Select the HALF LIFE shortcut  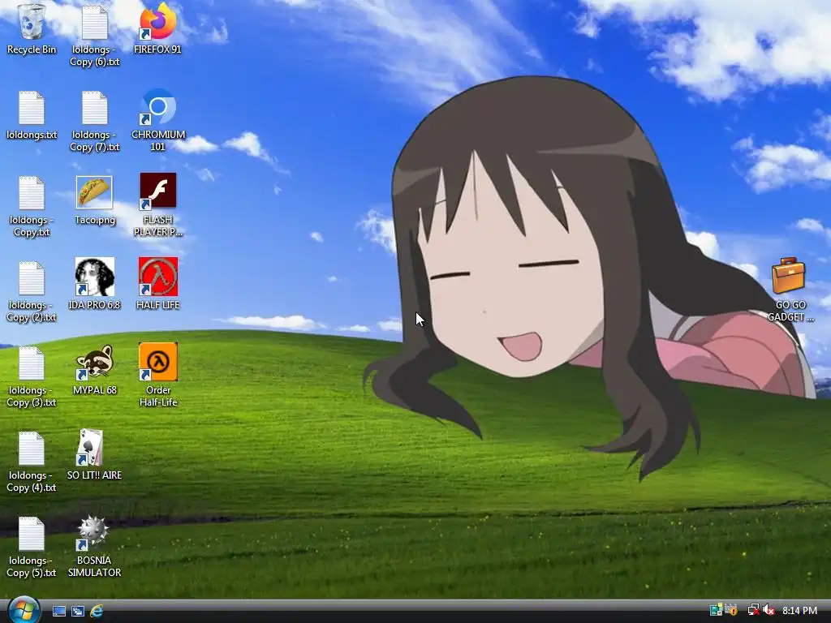[x=157, y=283]
